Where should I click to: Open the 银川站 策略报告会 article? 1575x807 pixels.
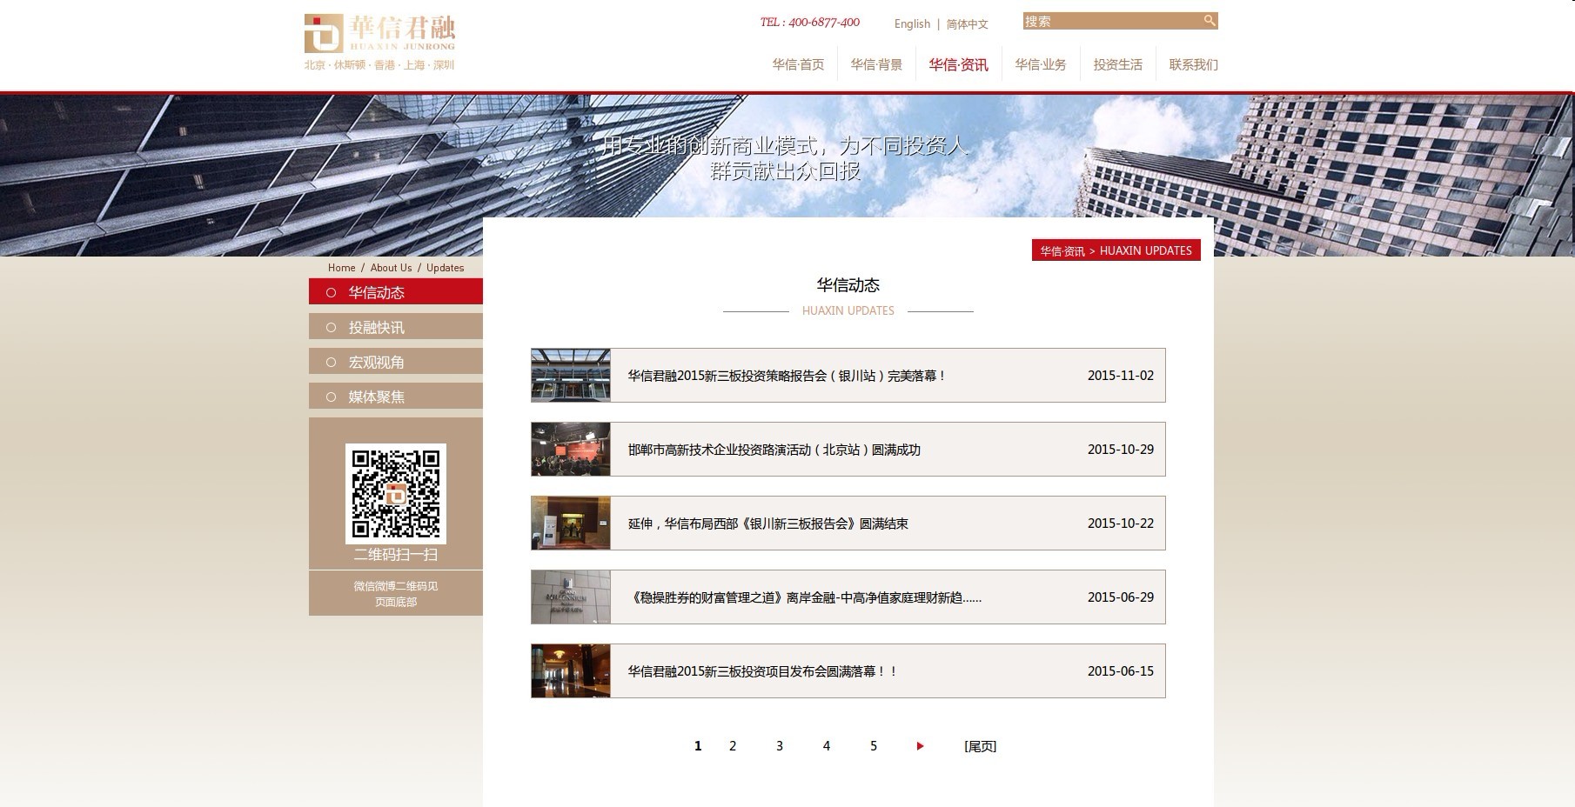[x=787, y=376]
